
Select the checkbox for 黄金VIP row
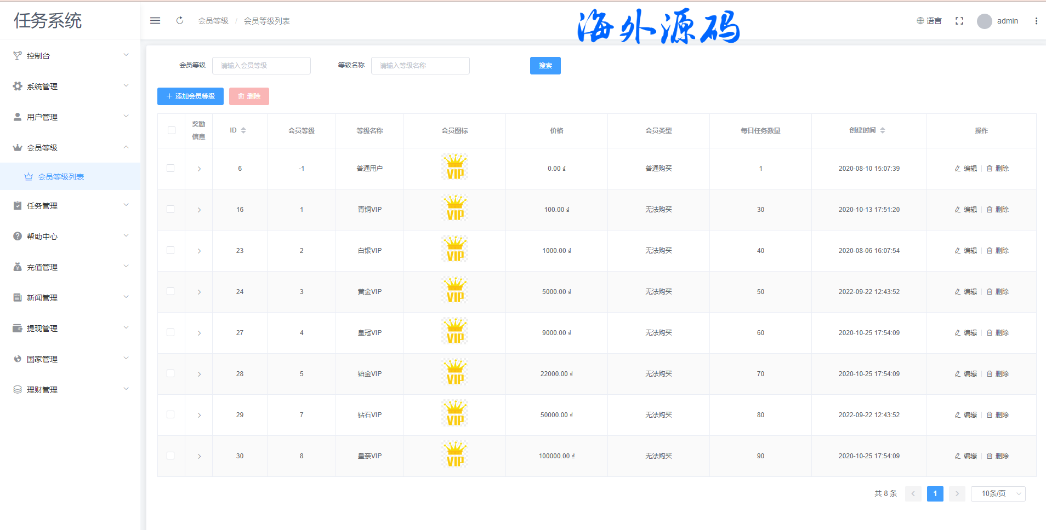click(170, 291)
